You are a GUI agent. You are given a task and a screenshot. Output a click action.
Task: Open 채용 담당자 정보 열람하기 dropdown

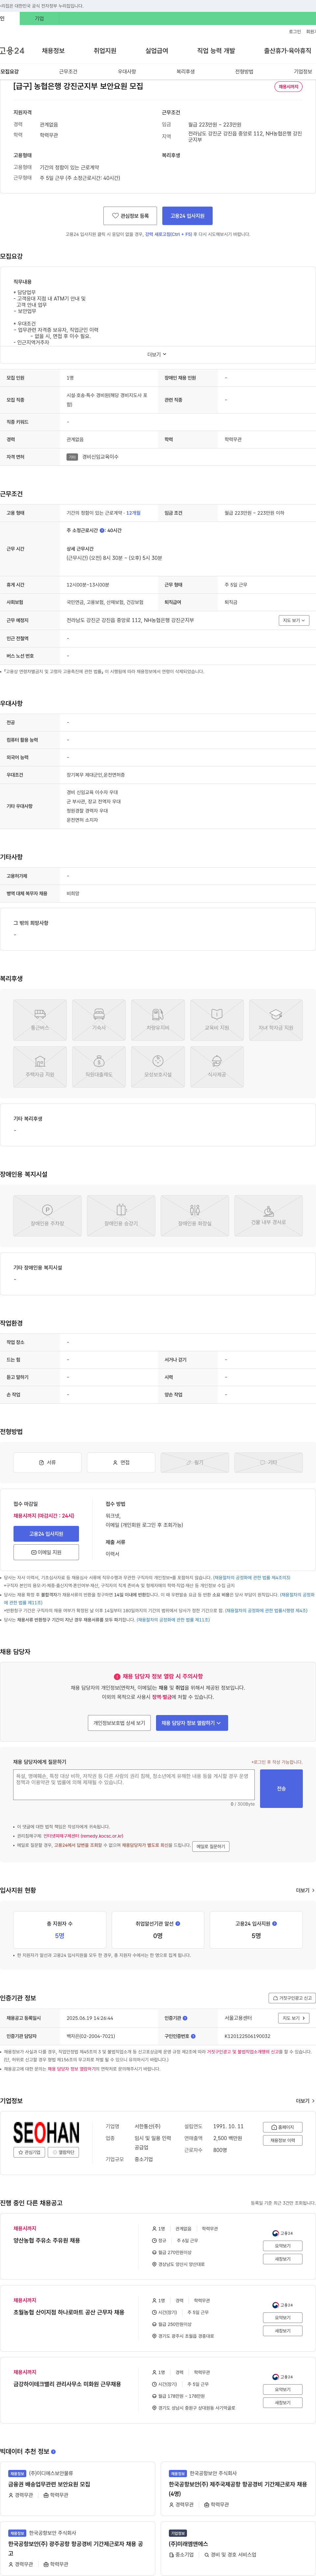[x=192, y=1723]
